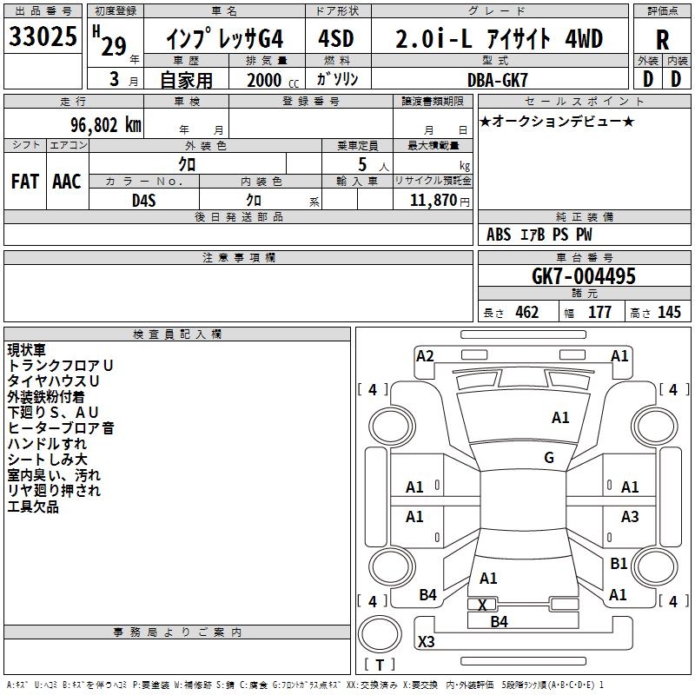Viewport: 695px width, 695px height.
Task: Select the rear-right wheel circle on diagram
Action: click(x=655, y=566)
